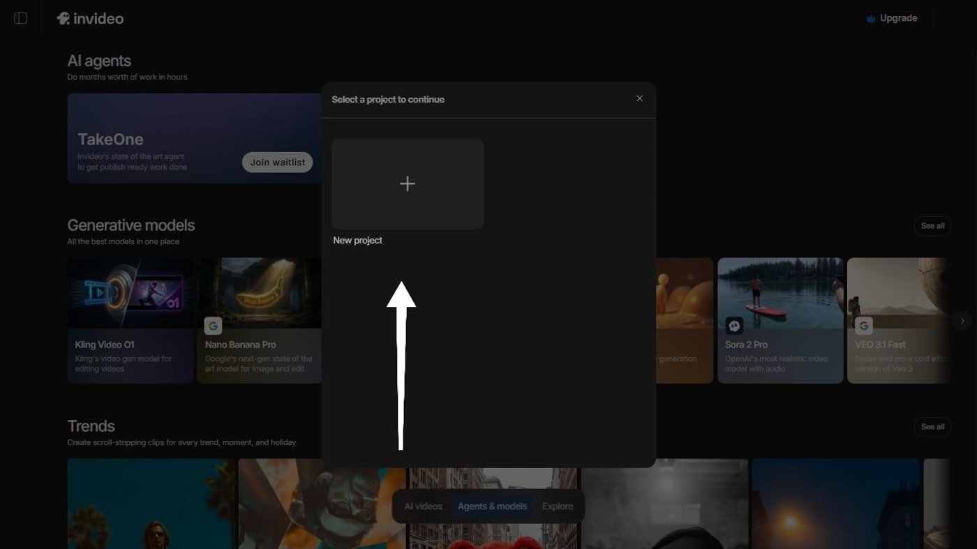
Task: Click the plus icon for new project
Action: coord(408,183)
